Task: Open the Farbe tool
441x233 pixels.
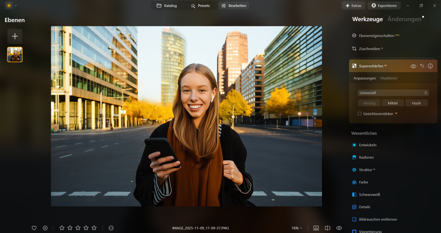Action: [x=364, y=182]
